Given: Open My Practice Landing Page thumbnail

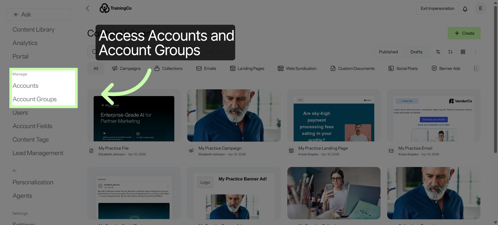Looking at the screenshot, I should coord(334,115).
